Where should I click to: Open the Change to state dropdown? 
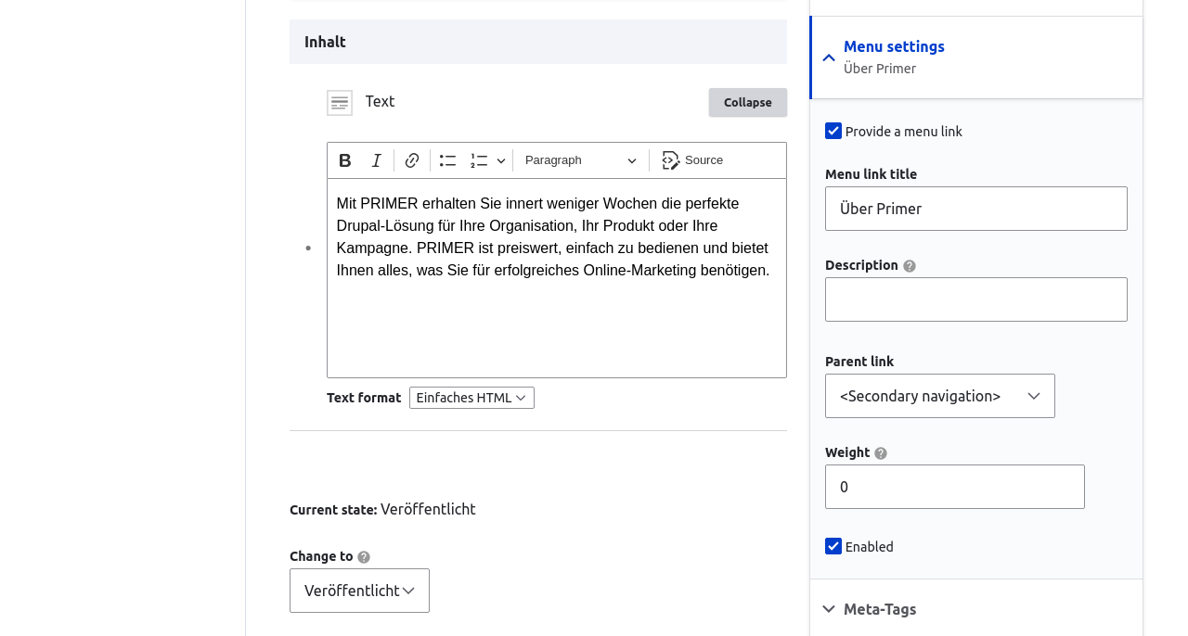pyautogui.click(x=359, y=591)
